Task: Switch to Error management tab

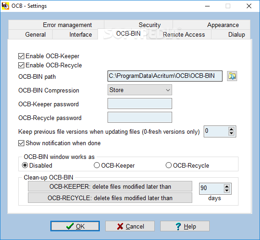Action: point(56,25)
